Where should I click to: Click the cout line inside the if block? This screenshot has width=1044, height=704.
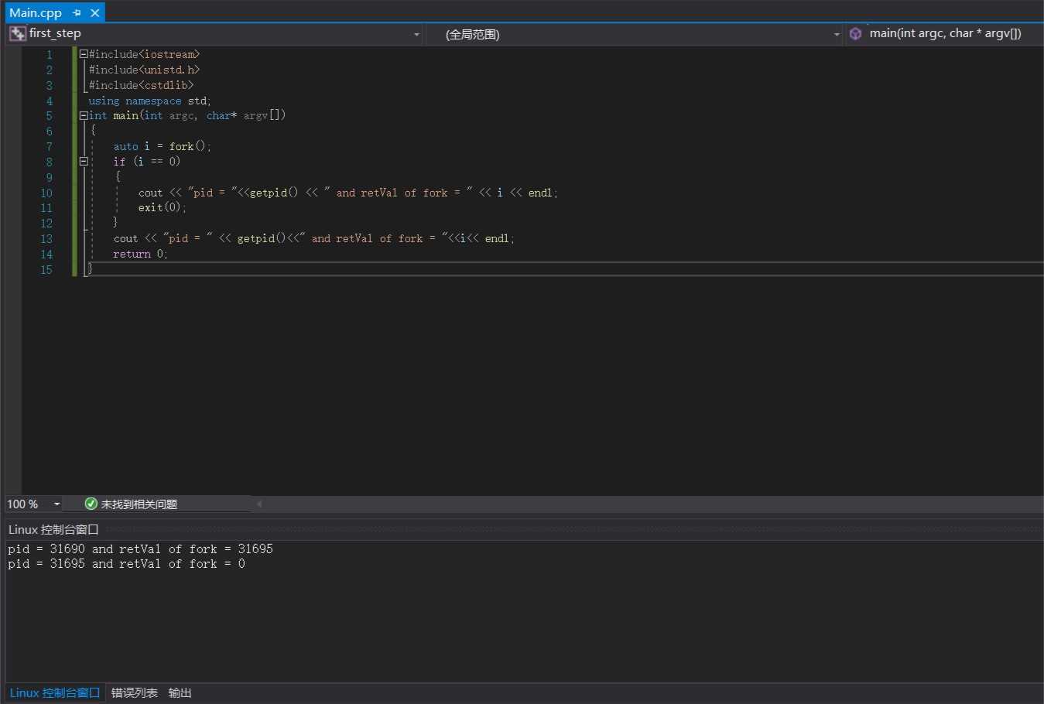pos(347,193)
